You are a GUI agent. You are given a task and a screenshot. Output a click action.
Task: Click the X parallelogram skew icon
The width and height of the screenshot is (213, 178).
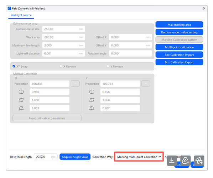pos(21,100)
